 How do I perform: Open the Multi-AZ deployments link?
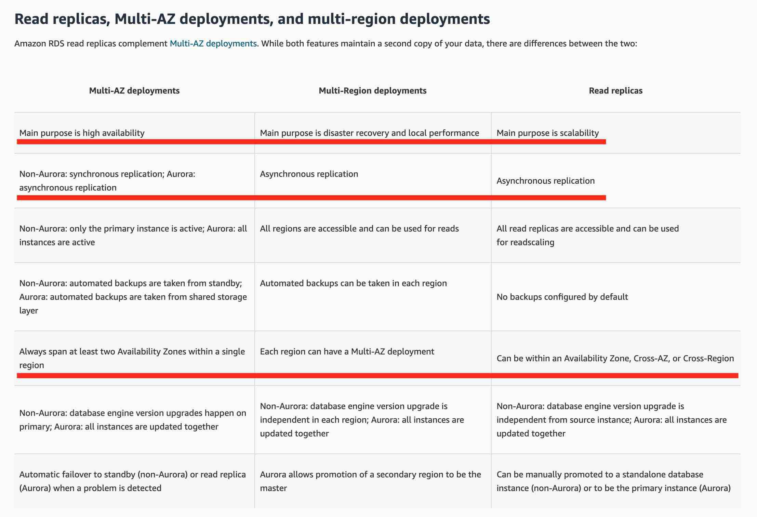tap(213, 44)
